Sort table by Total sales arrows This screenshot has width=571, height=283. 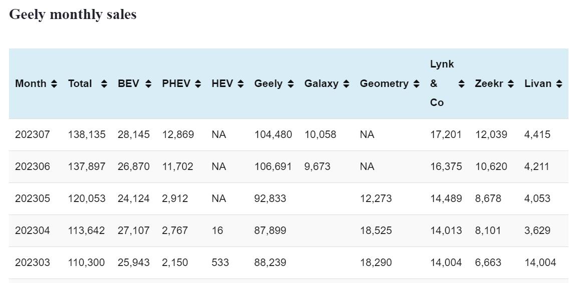click(104, 84)
